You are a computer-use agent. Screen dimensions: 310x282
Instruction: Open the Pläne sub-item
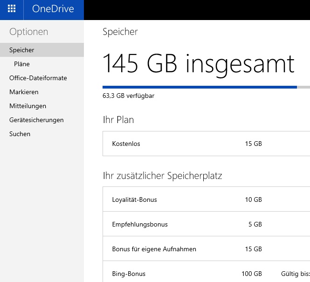coord(22,64)
